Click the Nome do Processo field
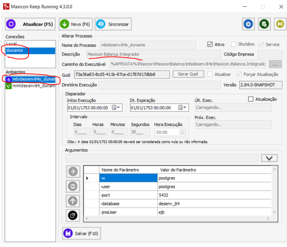The height and width of the screenshot is (247, 287). 148,45
